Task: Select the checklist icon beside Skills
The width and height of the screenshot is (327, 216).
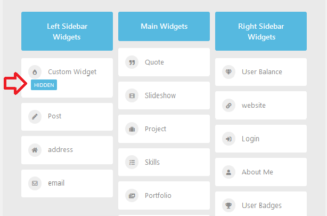Action: coord(132,162)
